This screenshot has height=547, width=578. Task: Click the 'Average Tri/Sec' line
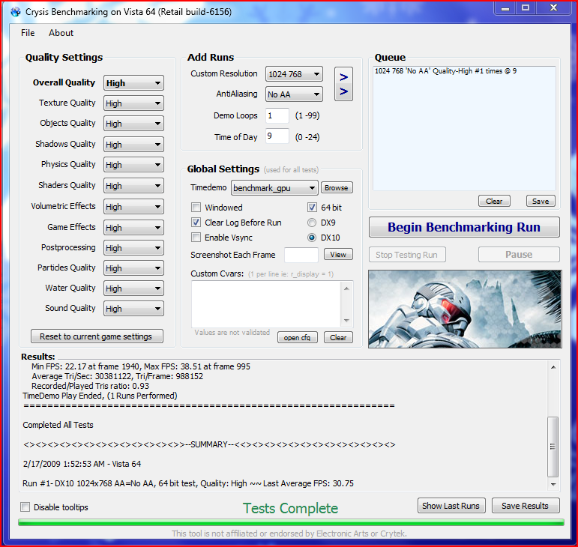coord(117,376)
